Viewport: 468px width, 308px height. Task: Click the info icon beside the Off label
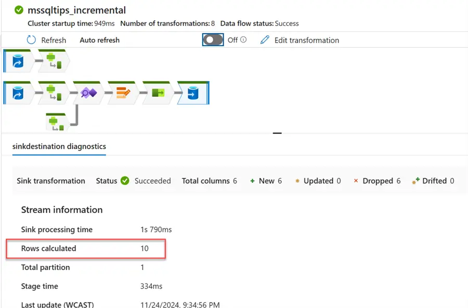(243, 40)
